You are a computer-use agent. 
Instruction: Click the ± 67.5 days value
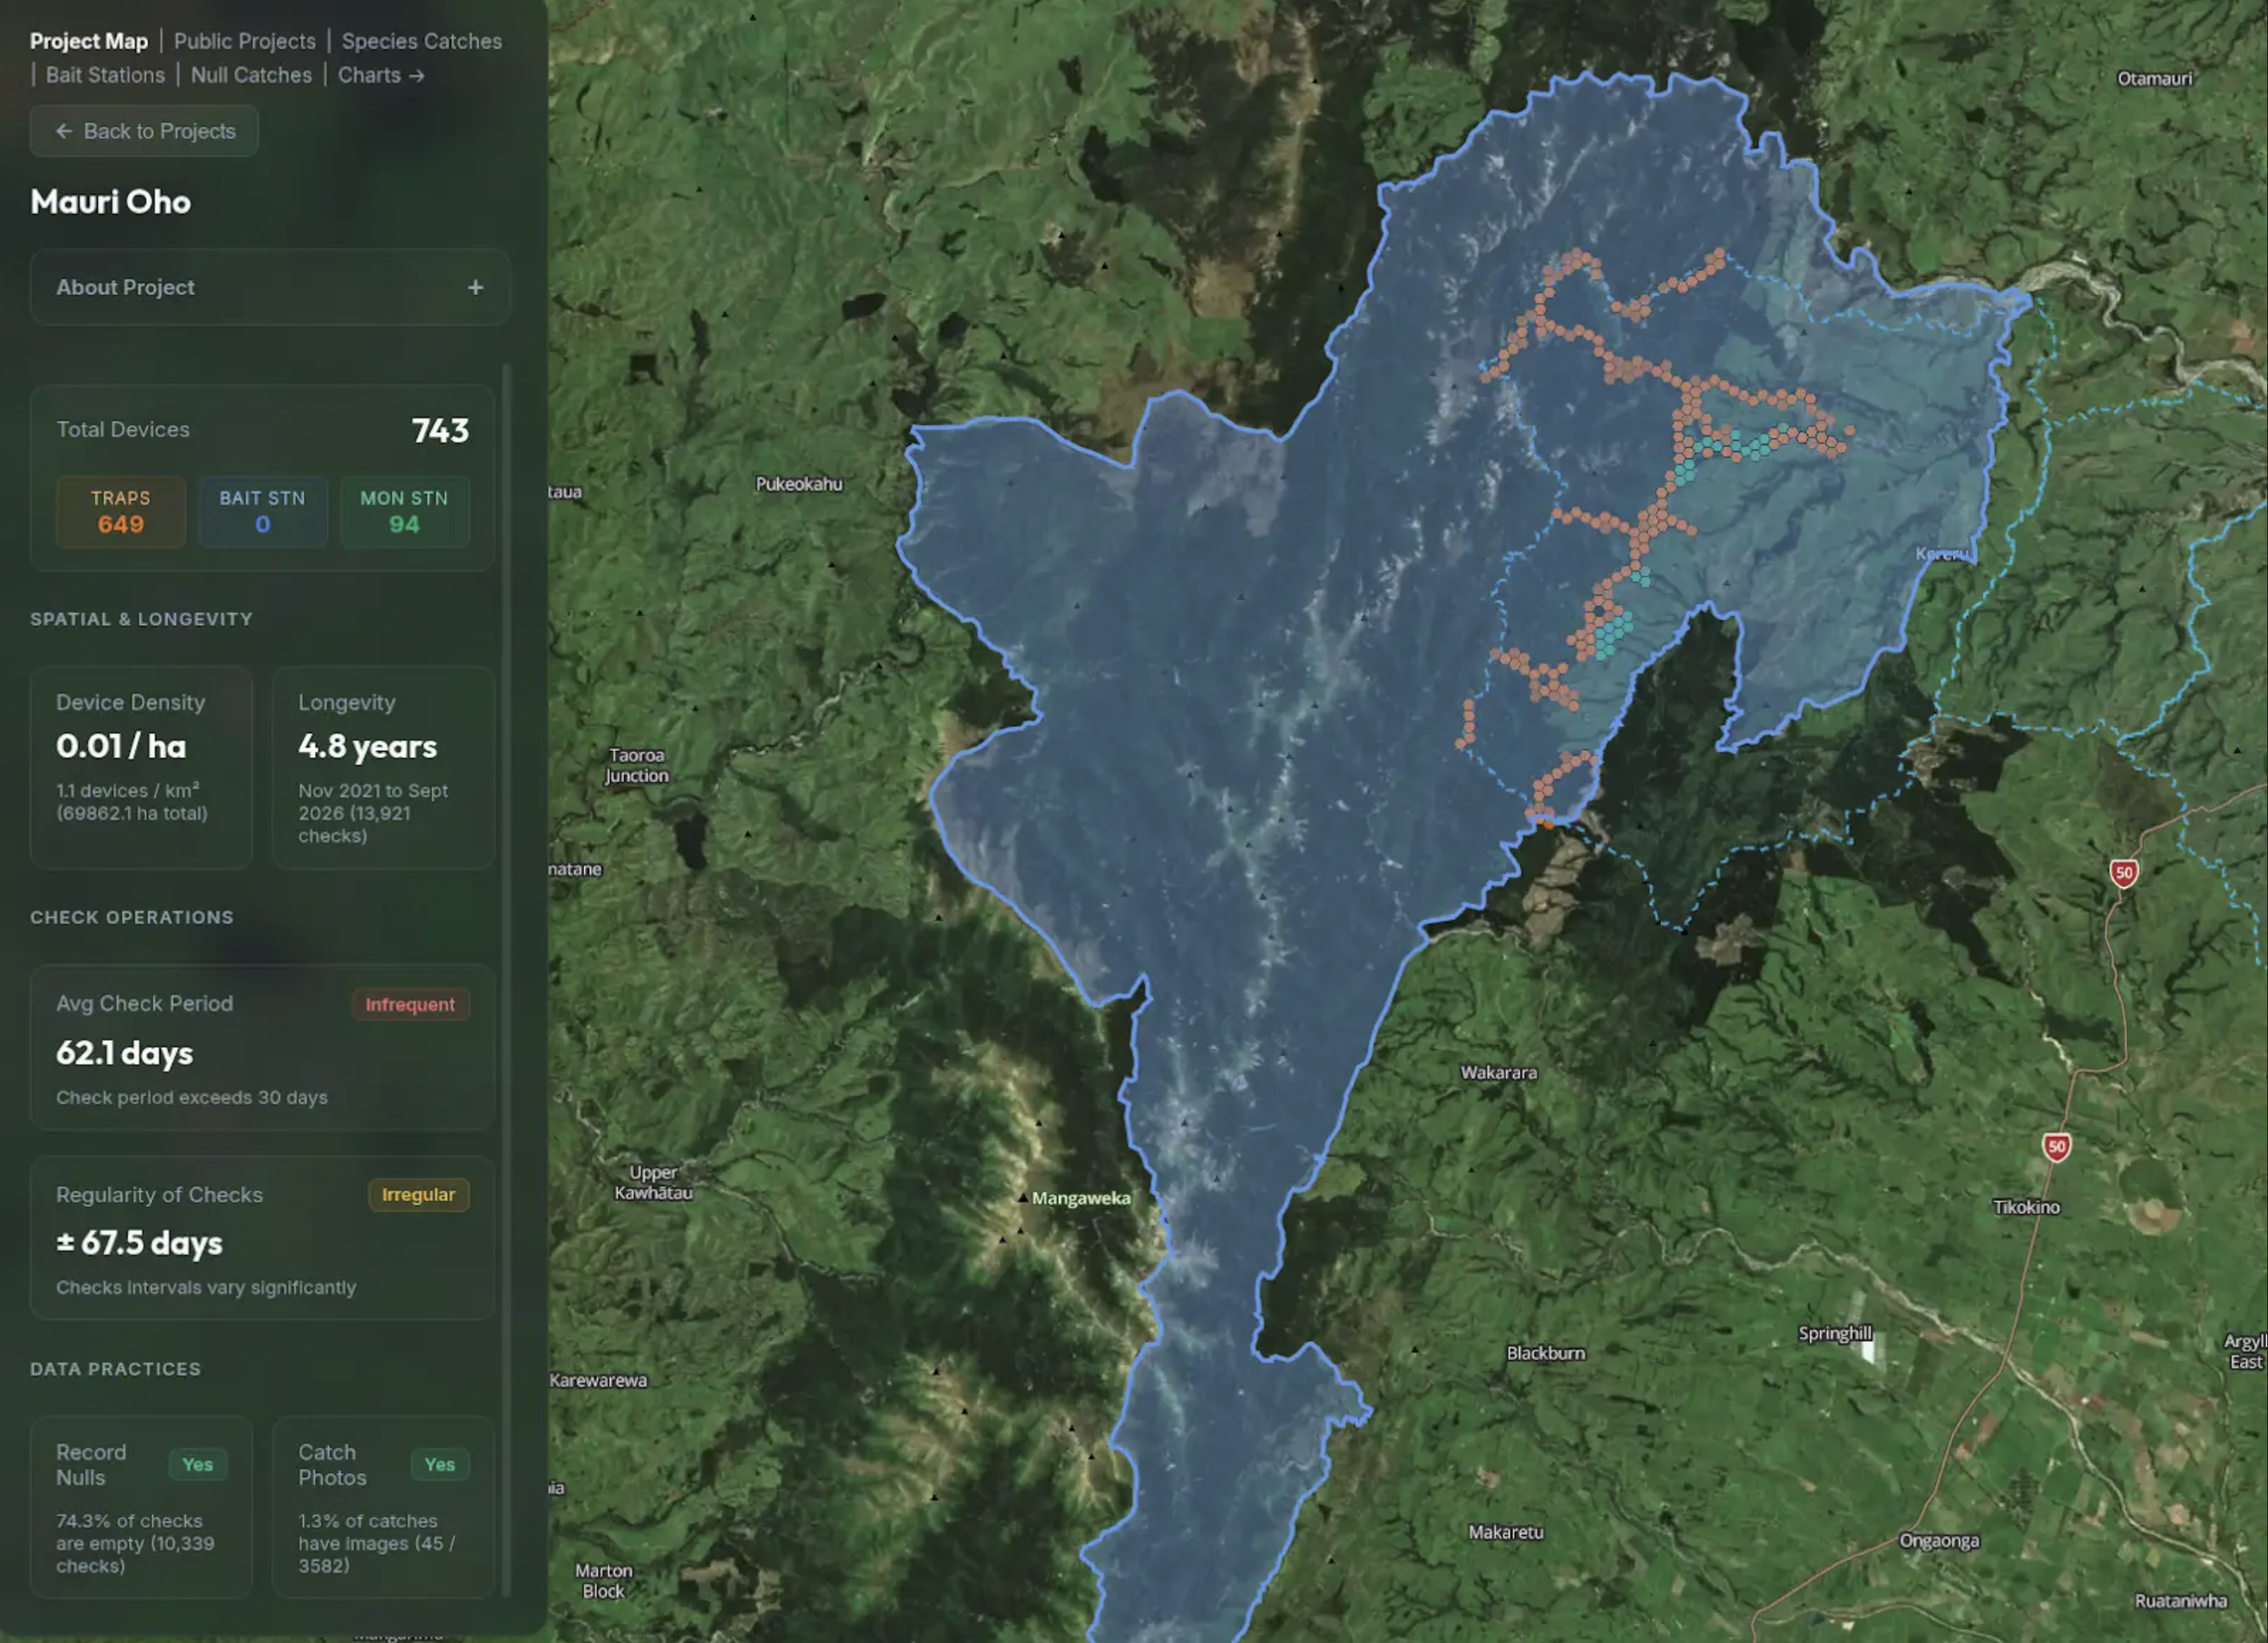pos(140,1243)
